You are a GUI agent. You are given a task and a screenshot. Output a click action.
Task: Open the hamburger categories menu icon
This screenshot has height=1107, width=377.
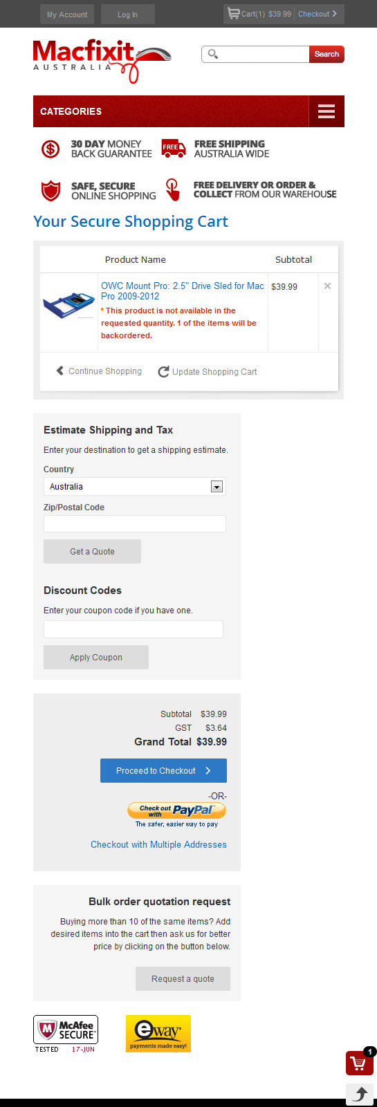pos(327,111)
